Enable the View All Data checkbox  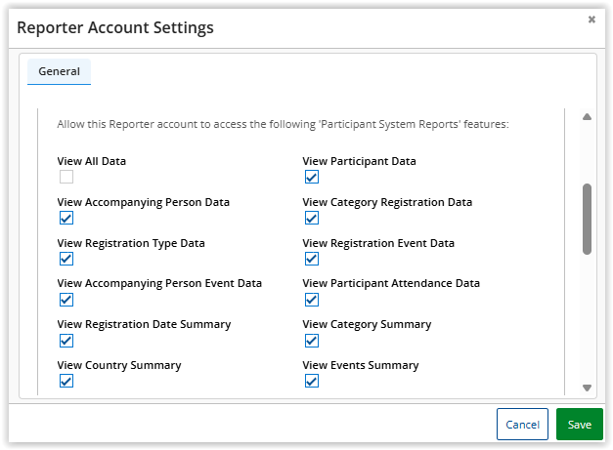point(66,177)
